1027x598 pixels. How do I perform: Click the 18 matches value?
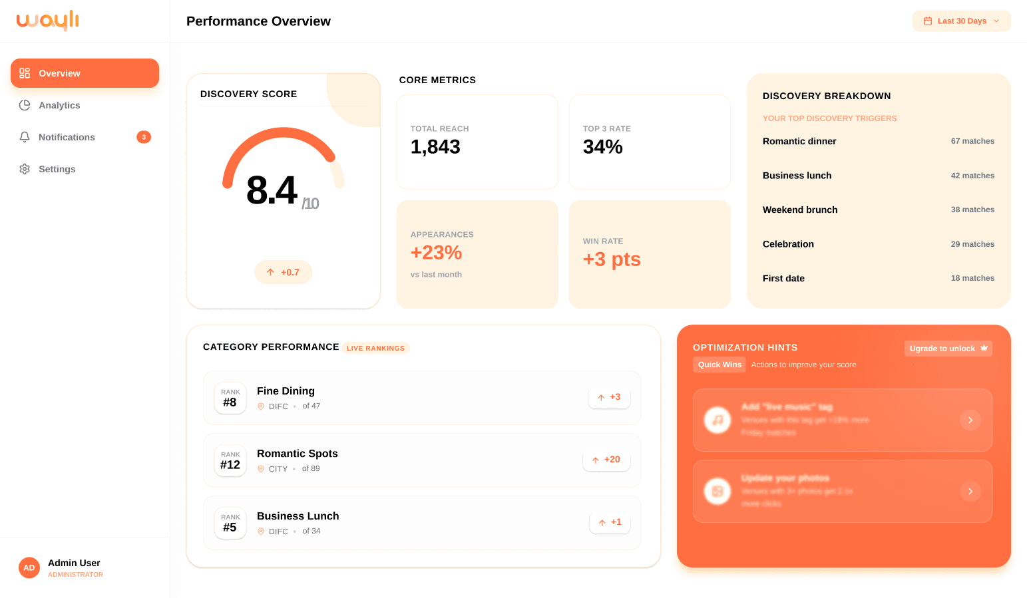[972, 278]
